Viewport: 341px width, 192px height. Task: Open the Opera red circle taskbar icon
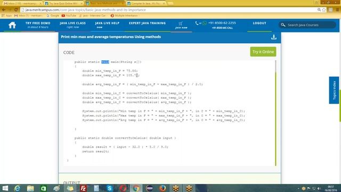pyautogui.click(x=123, y=188)
